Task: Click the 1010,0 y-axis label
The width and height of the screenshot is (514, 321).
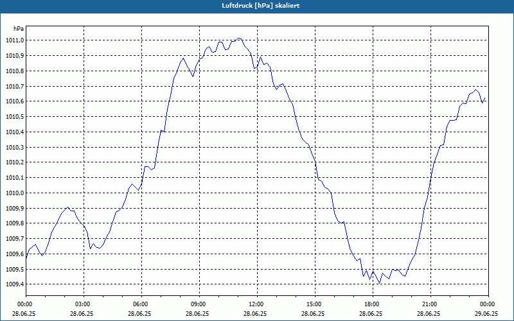Action: 15,193
